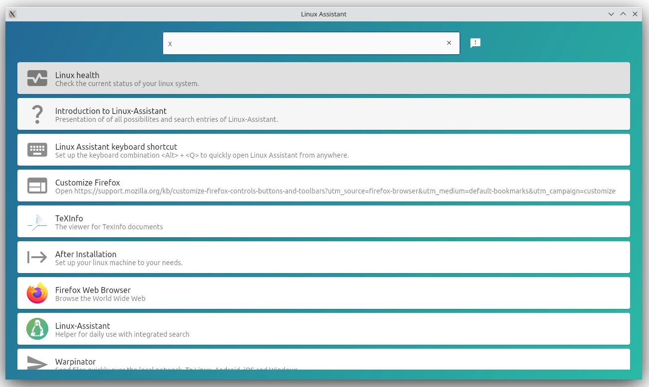Click the After Installation arrow icon
This screenshot has height=387, width=649.
37,257
